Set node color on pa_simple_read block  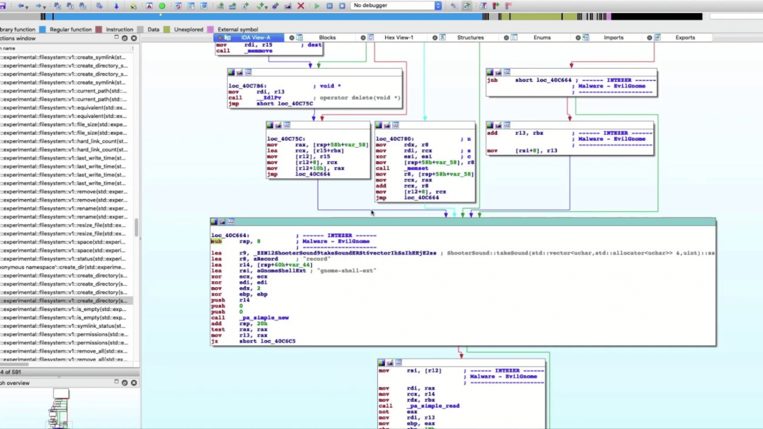[x=381, y=363]
